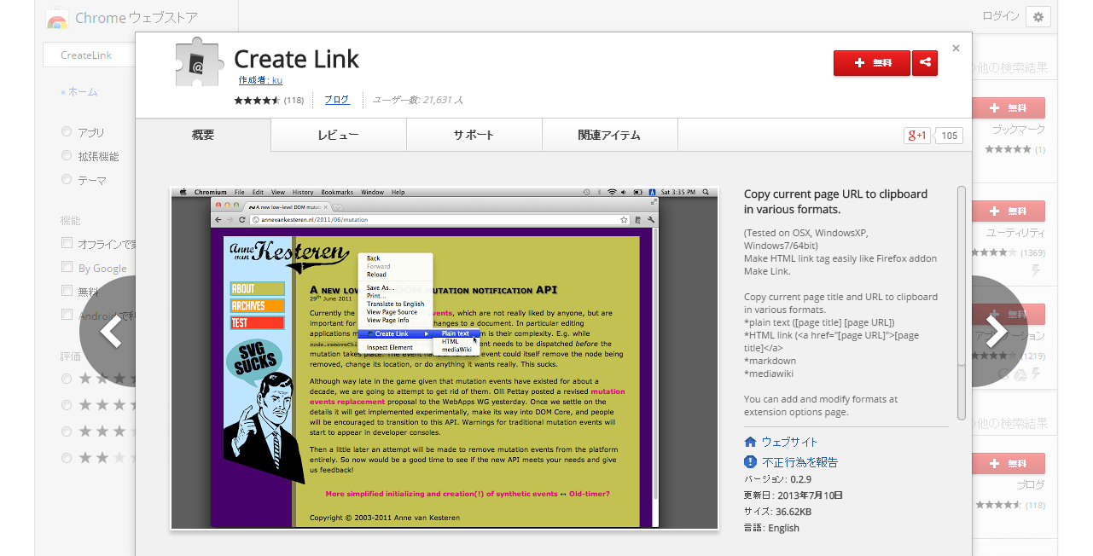Select the アプリ radio button
Screen dimensions: 1093x556
click(x=67, y=132)
